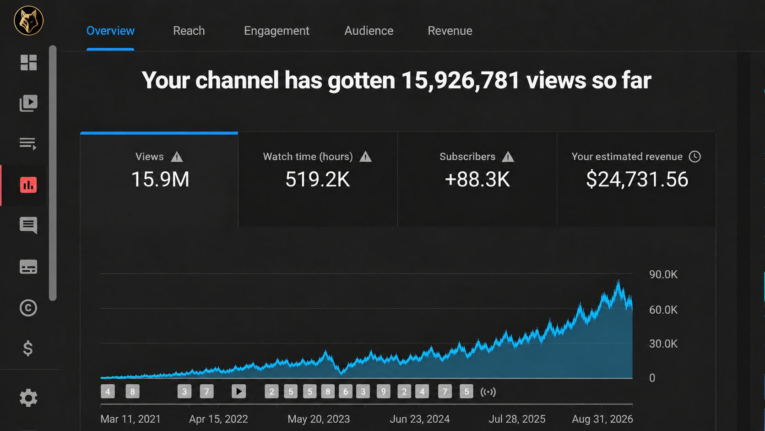Click the "Jun 23, 2024" date label

[420, 419]
